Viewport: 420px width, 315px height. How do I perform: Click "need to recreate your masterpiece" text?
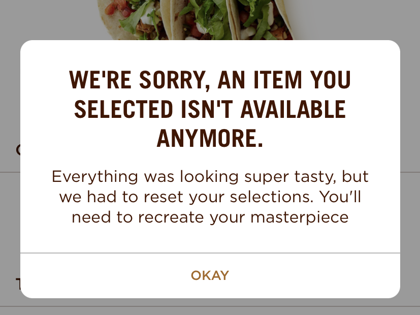[210, 217]
